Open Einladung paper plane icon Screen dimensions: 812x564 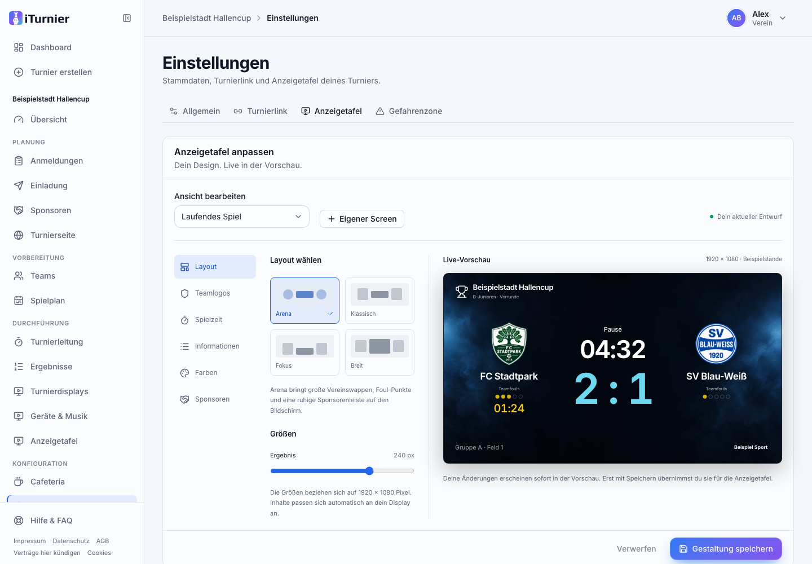19,186
